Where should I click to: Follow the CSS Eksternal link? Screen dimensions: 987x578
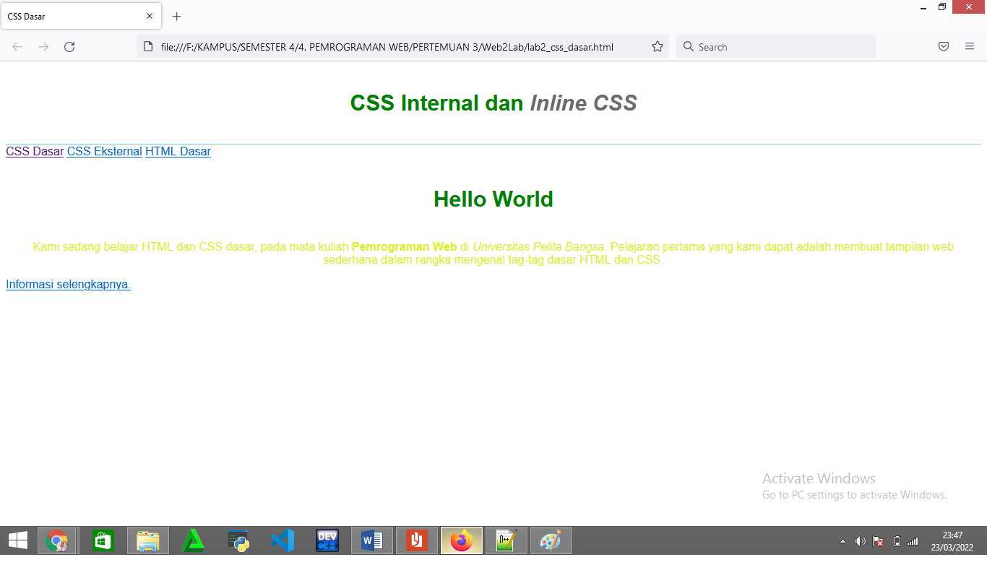(x=104, y=151)
